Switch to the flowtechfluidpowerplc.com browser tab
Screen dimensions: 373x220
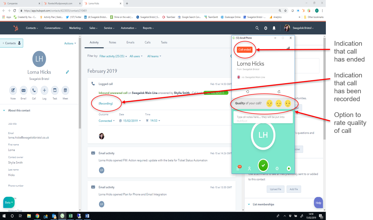coord(62,3)
